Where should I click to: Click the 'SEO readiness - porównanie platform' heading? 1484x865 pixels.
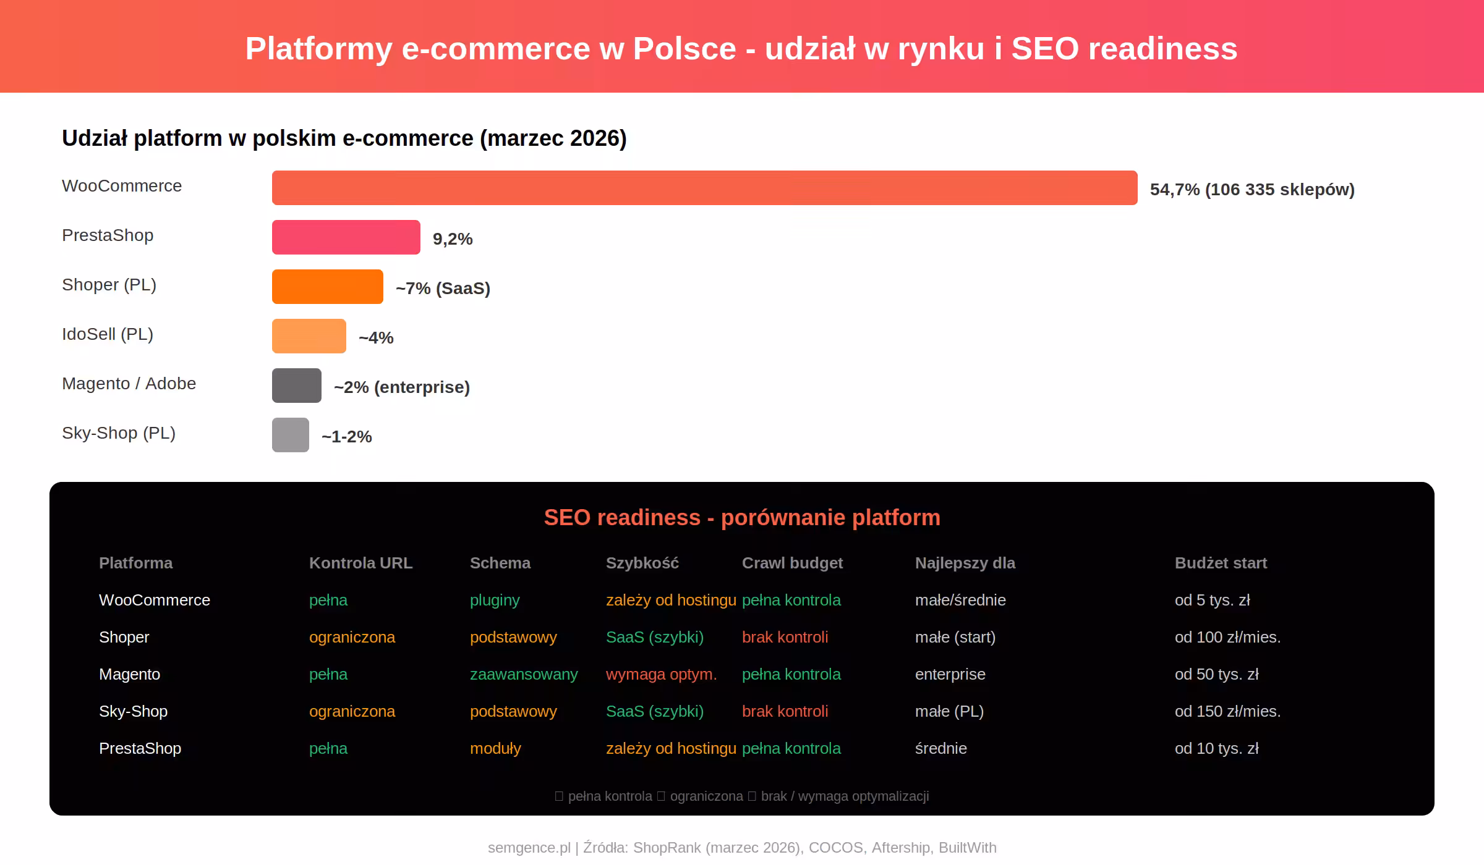(742, 518)
